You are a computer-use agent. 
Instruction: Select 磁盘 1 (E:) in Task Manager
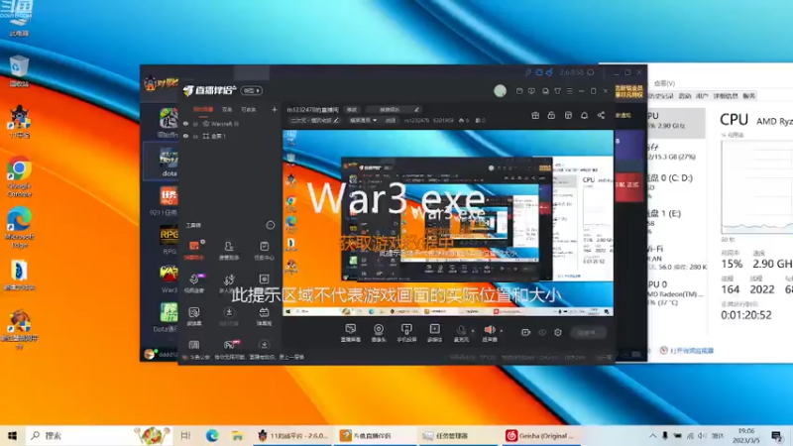(x=676, y=221)
